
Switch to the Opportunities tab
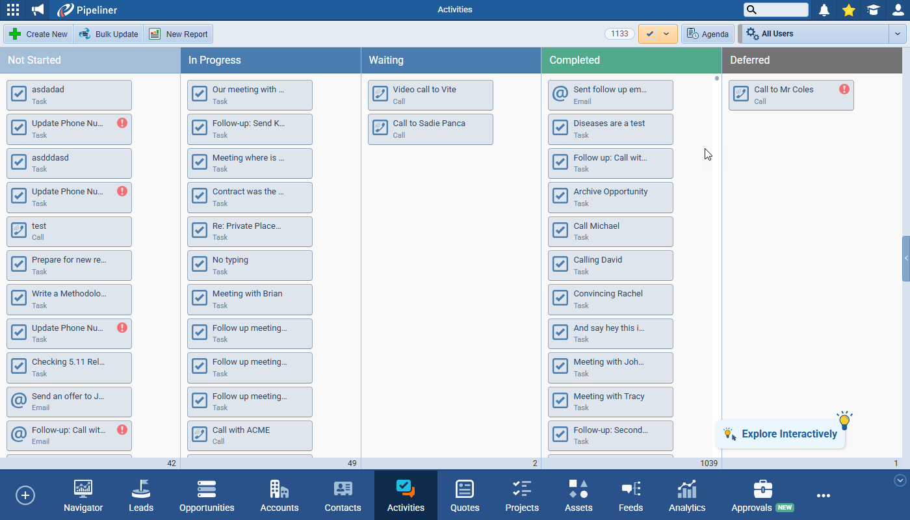point(207,496)
